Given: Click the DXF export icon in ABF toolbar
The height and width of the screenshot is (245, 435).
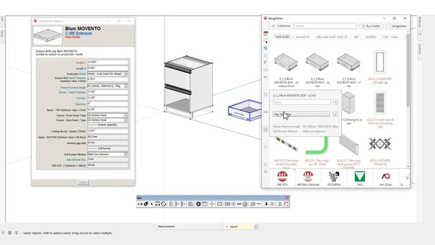Looking at the screenshot, I should pyautogui.click(x=239, y=204).
